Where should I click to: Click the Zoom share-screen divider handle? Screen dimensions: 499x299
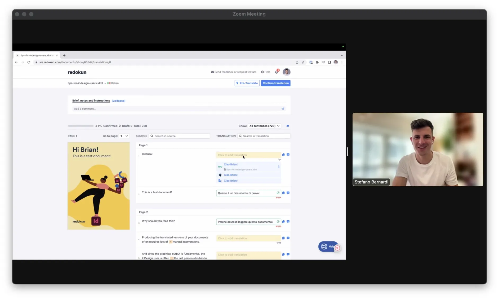coord(347,152)
